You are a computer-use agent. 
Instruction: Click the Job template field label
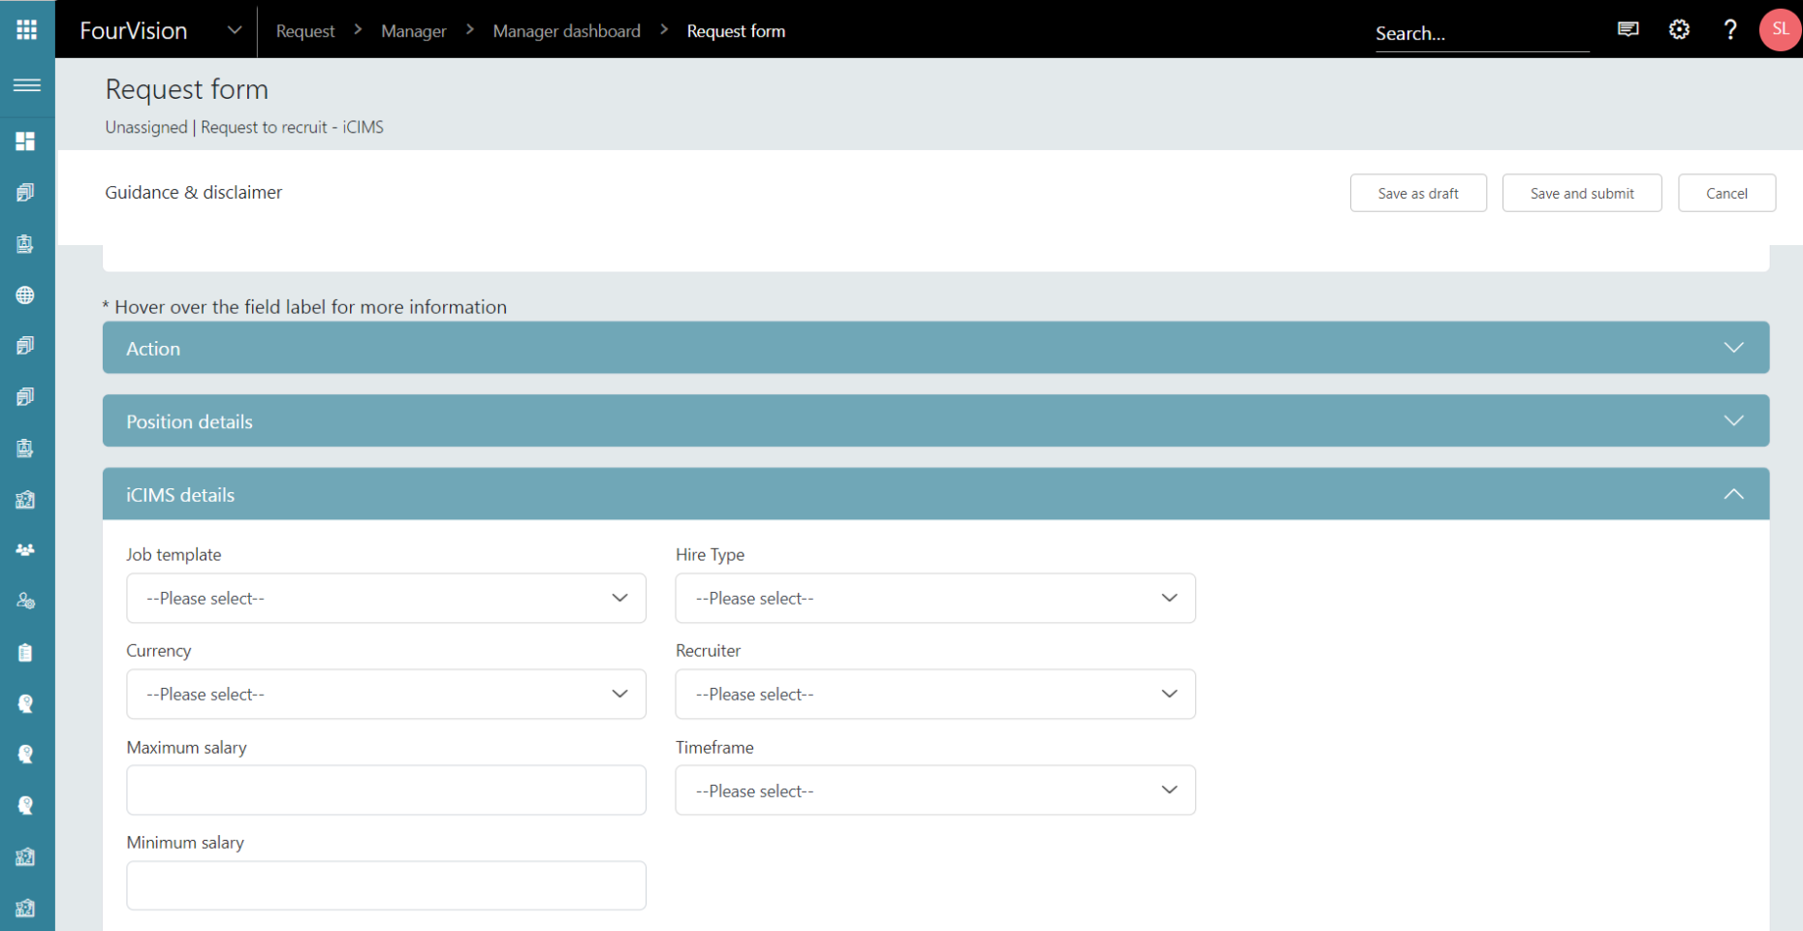point(174,554)
